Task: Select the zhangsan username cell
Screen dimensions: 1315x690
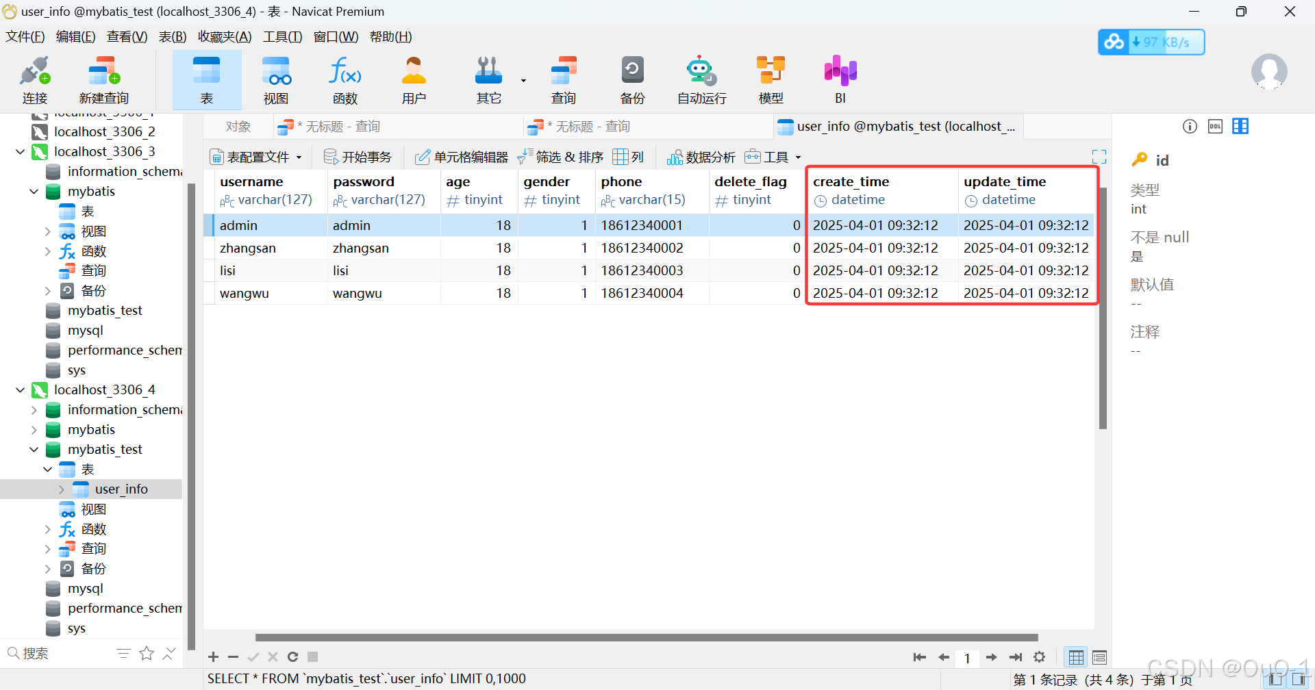Action: click(271, 248)
